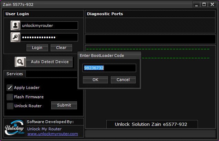Click the key icon beside password field
The height and width of the screenshot is (141, 219).
pos(15,37)
